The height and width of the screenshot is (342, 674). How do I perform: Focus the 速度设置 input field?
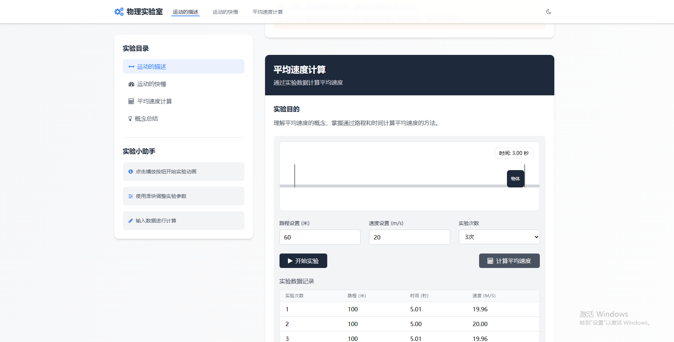tap(409, 237)
